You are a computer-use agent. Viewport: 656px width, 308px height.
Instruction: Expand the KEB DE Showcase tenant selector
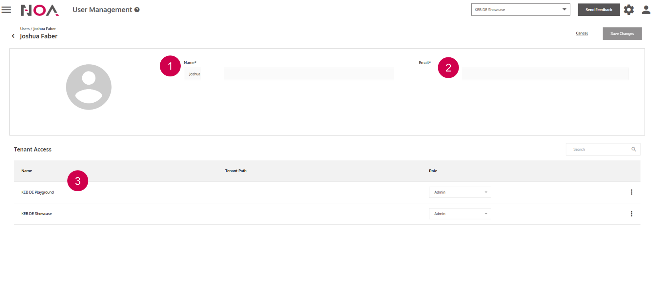[x=521, y=10]
